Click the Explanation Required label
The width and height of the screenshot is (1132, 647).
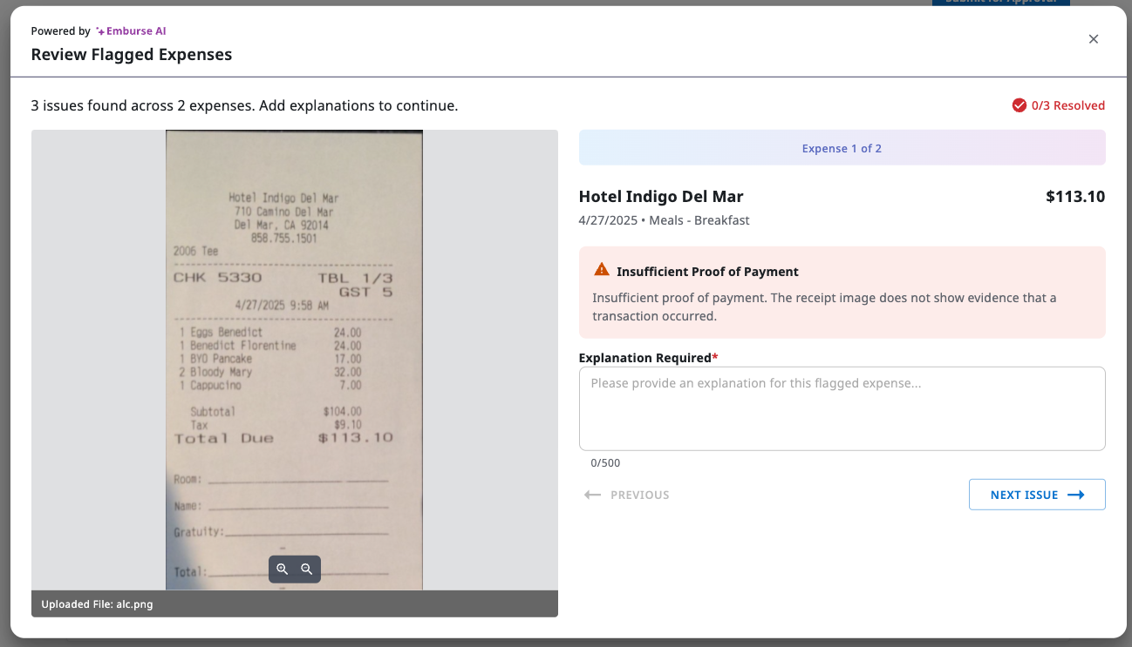tap(649, 358)
